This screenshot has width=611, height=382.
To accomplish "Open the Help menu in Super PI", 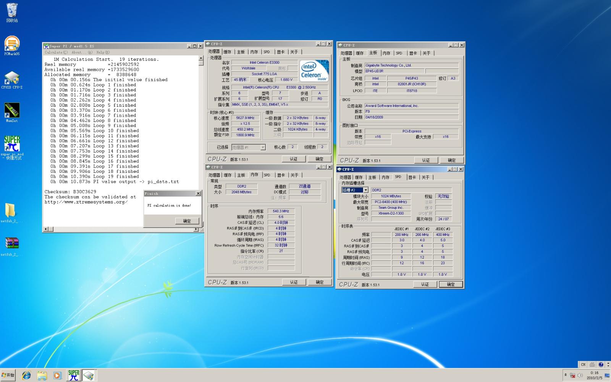I will coord(103,52).
